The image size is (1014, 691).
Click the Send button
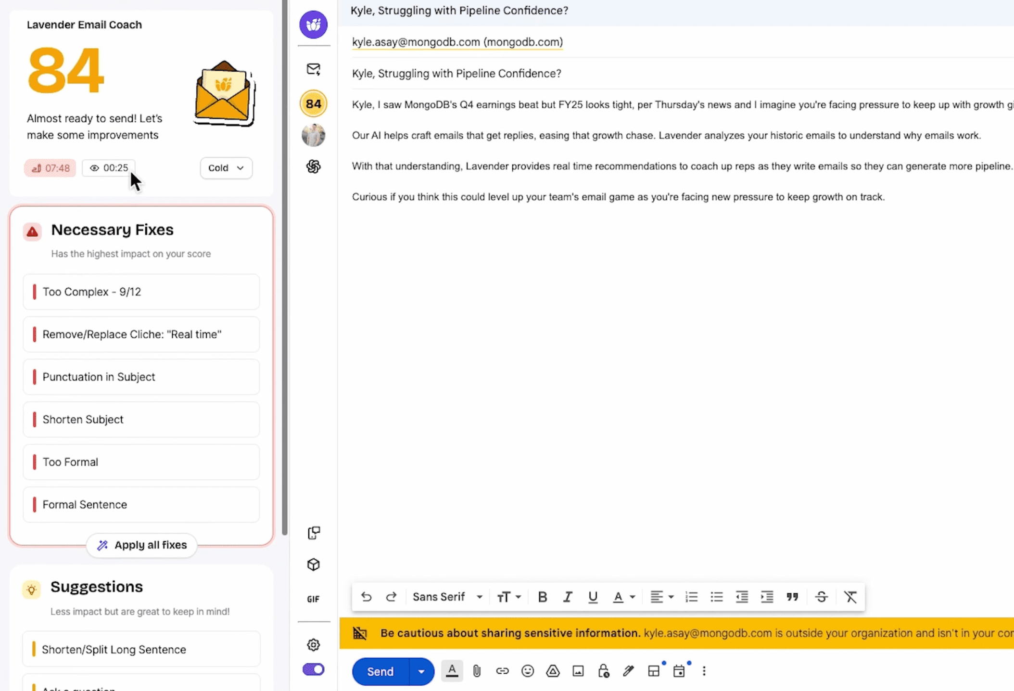[380, 671]
